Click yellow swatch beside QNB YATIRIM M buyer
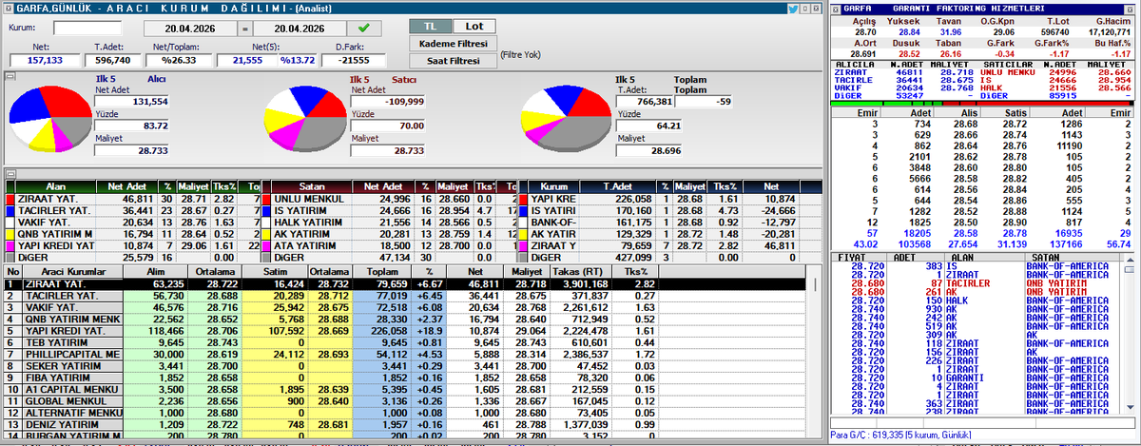Image resolution: width=1141 pixels, height=446 pixels. (x=10, y=233)
